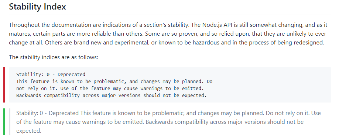Click the horizontal rule under the heading
The image size is (339, 140).
click(170, 14)
